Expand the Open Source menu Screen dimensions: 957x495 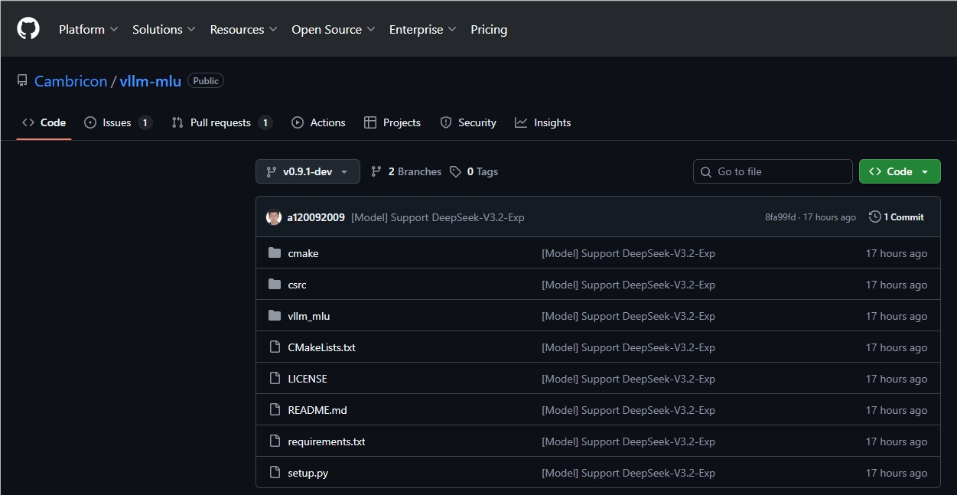[333, 30]
